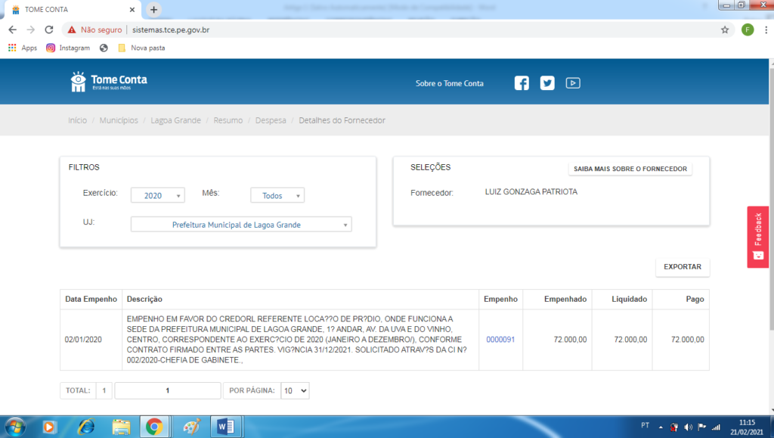This screenshot has height=438, width=774.
Task: Go to Lagoa Grande breadcrumb
Action: coord(175,120)
